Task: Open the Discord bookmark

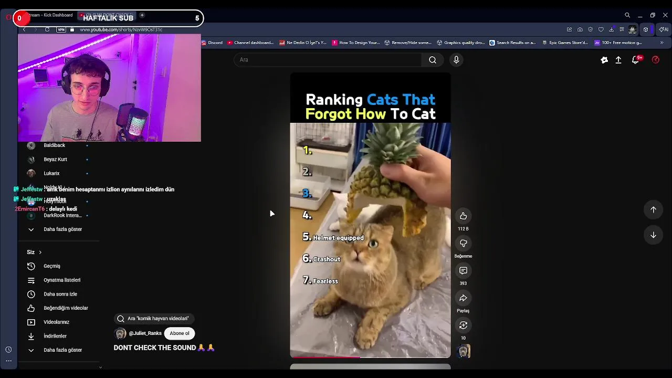Action: tap(212, 43)
